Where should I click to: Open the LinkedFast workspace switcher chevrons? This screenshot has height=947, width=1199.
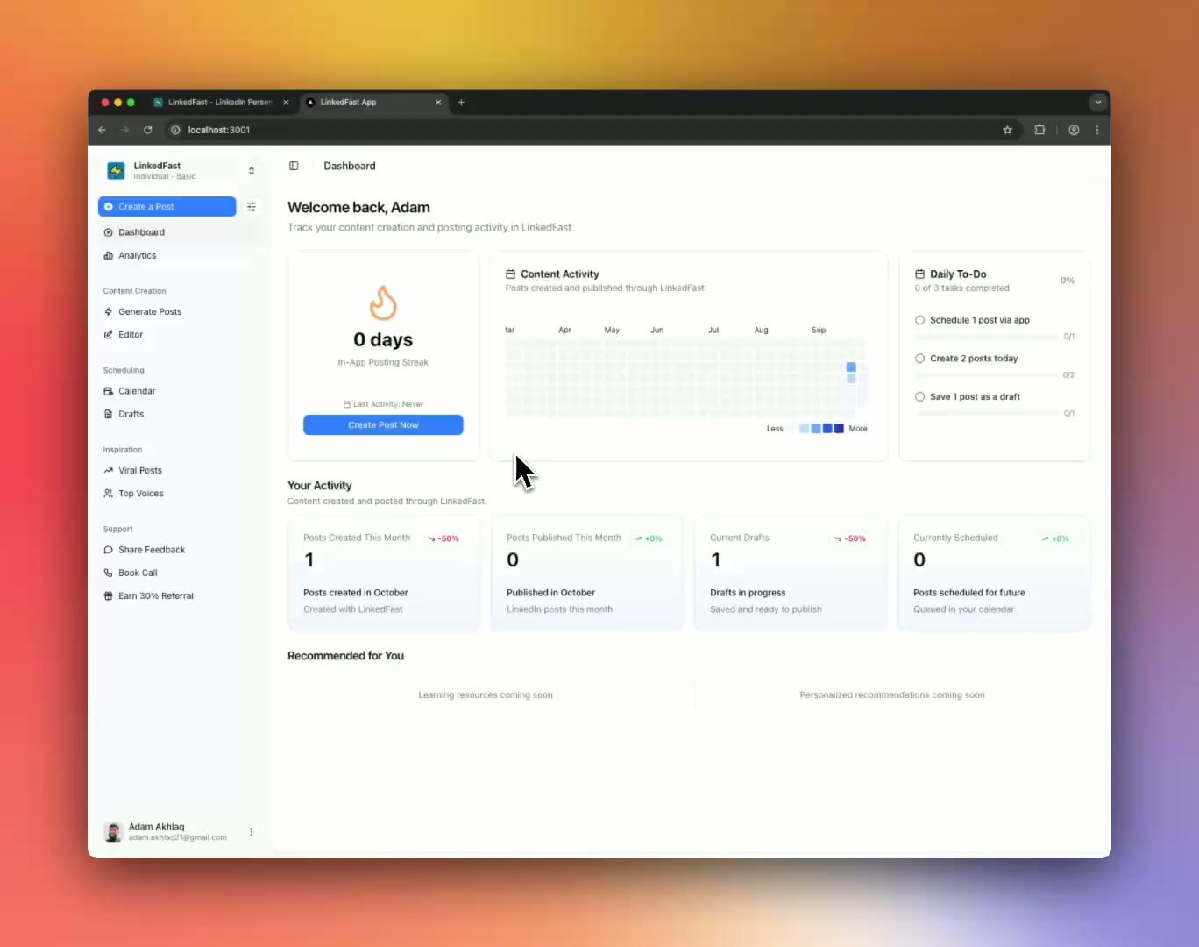click(x=252, y=170)
